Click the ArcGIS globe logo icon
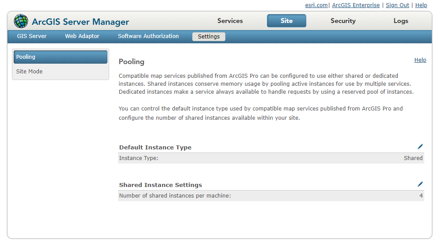This screenshot has width=438, height=244. [21, 21]
